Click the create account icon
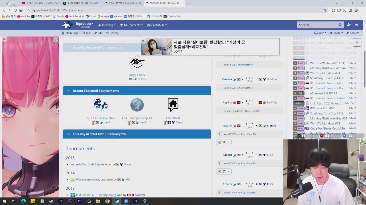This screenshot has height=205, width=366. (349, 25)
